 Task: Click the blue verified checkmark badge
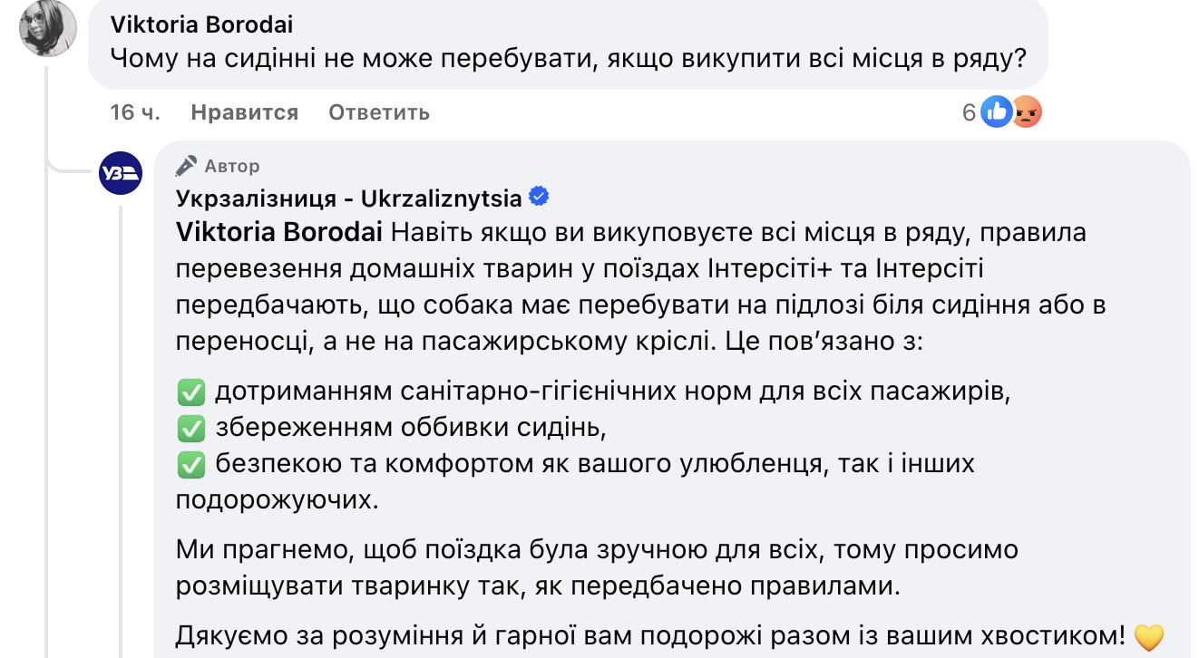point(539,197)
